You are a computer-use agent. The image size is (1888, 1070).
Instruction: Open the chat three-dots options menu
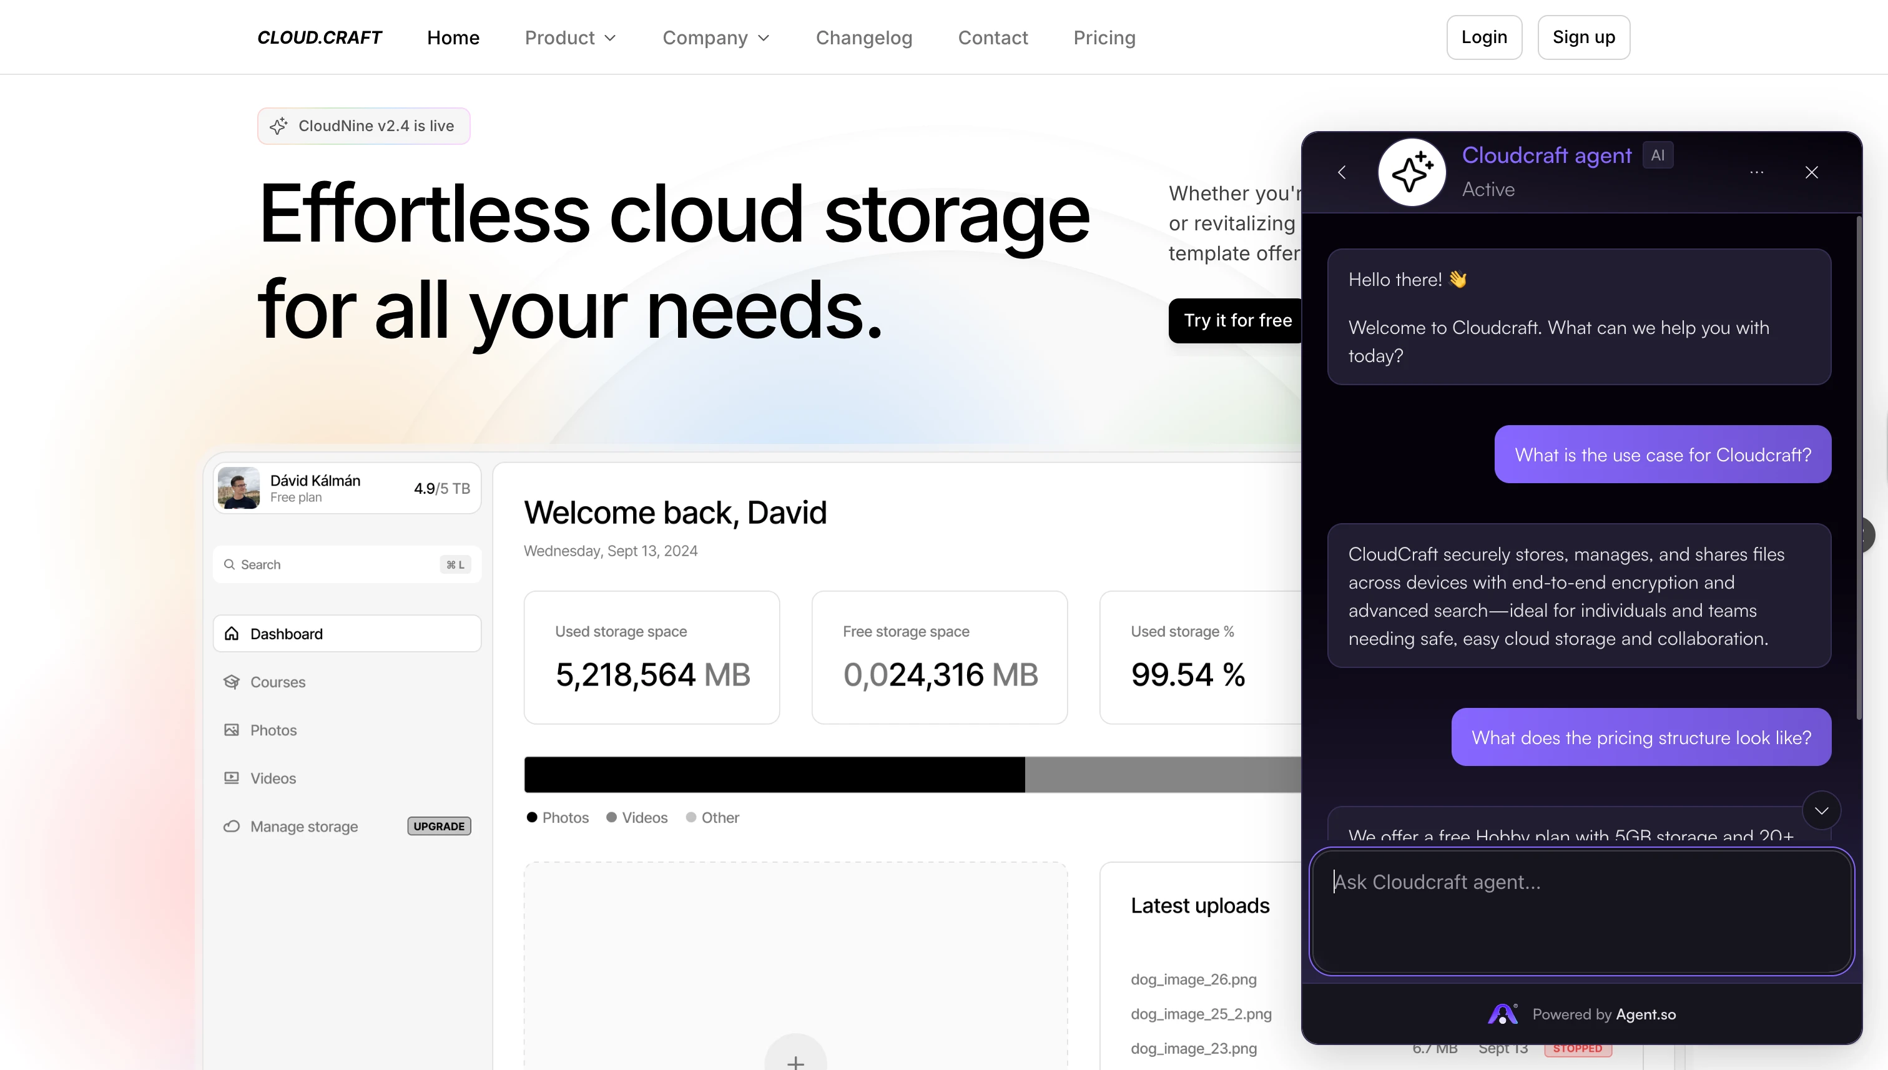(1756, 172)
